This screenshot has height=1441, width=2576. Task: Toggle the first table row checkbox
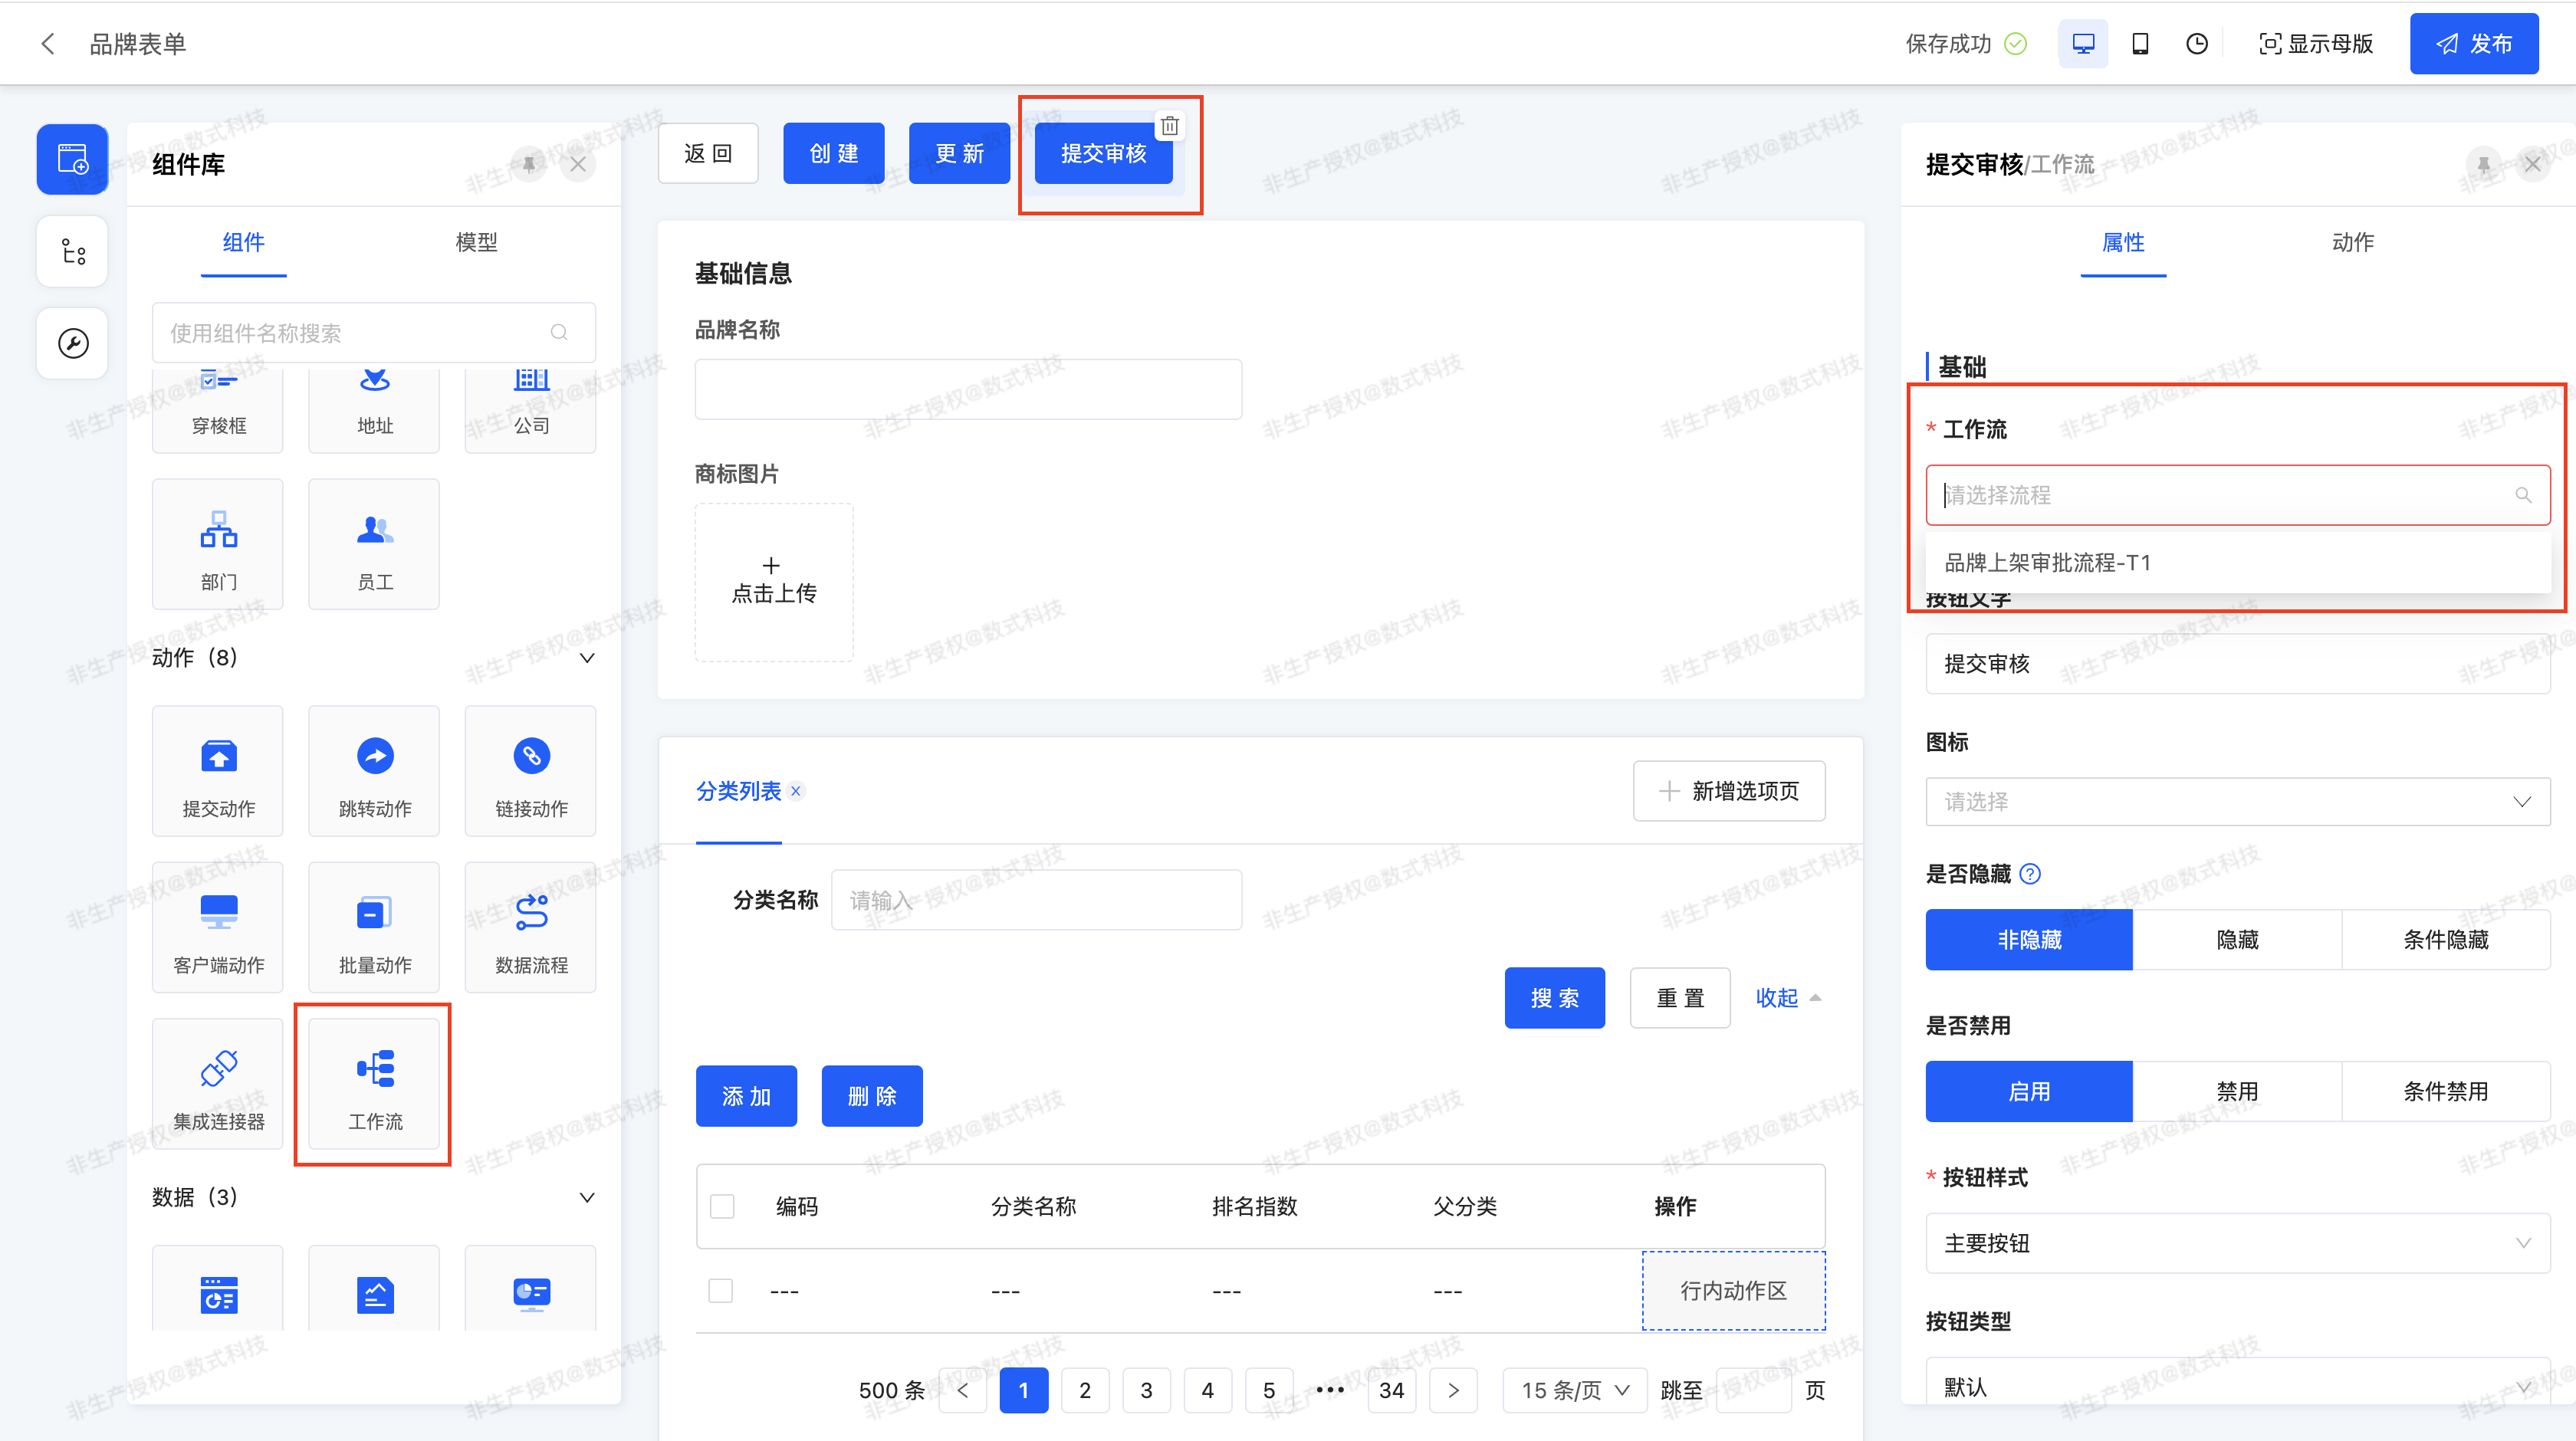click(x=720, y=1291)
